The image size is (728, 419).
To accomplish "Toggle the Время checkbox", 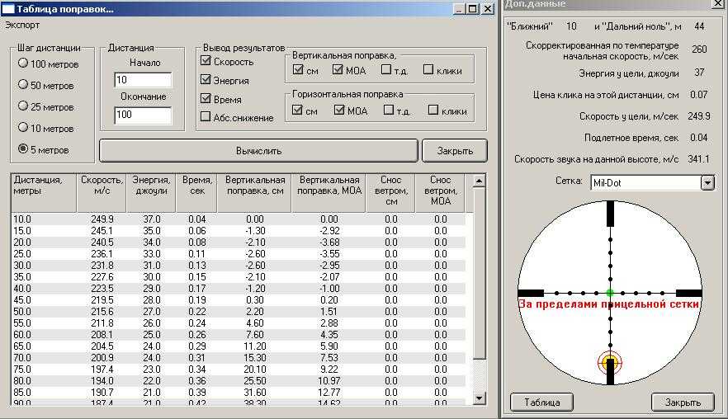I will [206, 99].
